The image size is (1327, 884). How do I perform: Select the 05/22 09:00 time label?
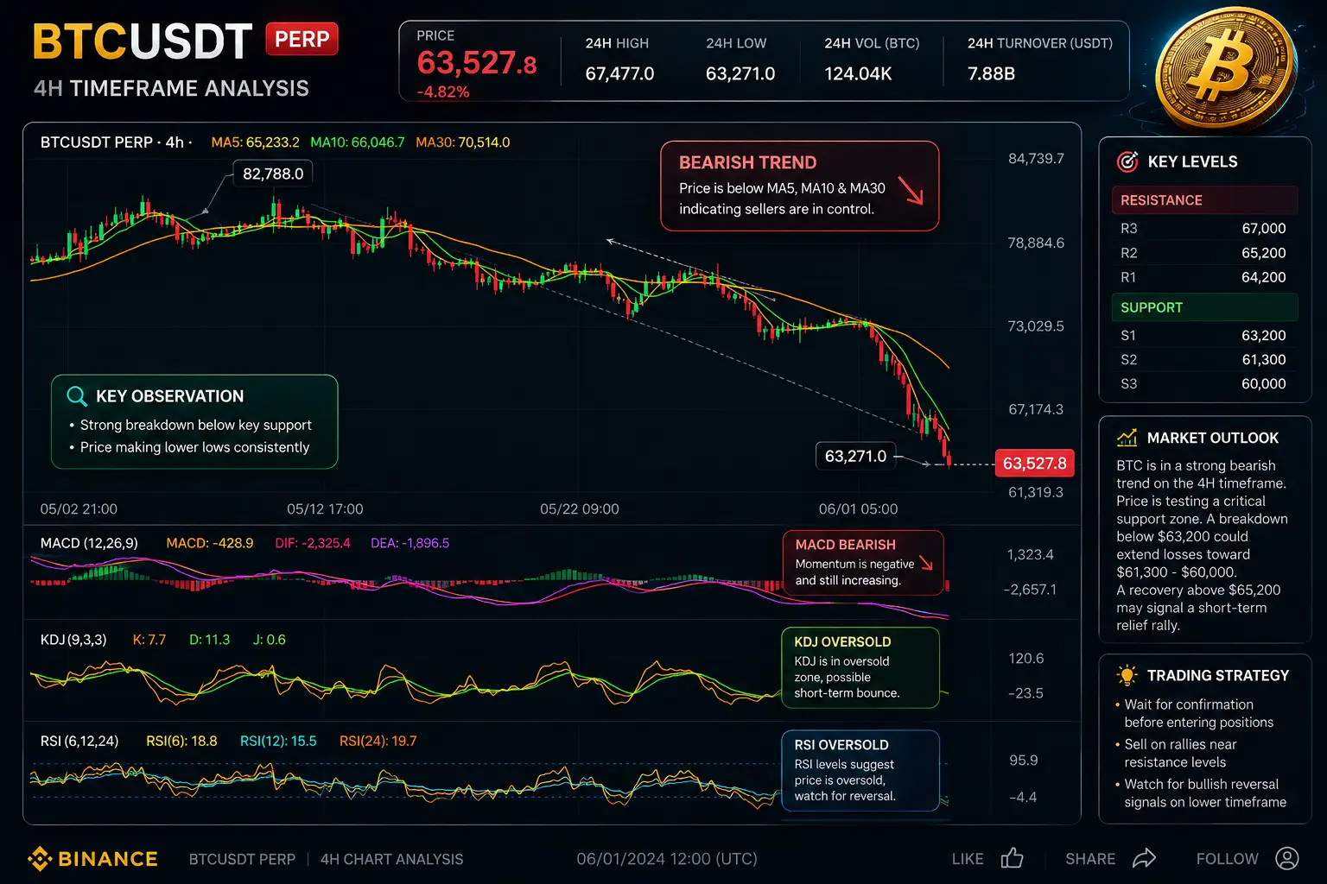tap(580, 509)
